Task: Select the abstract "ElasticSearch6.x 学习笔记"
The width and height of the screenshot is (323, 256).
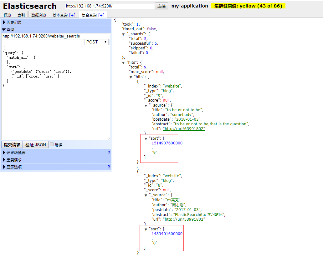Action: click(199, 214)
